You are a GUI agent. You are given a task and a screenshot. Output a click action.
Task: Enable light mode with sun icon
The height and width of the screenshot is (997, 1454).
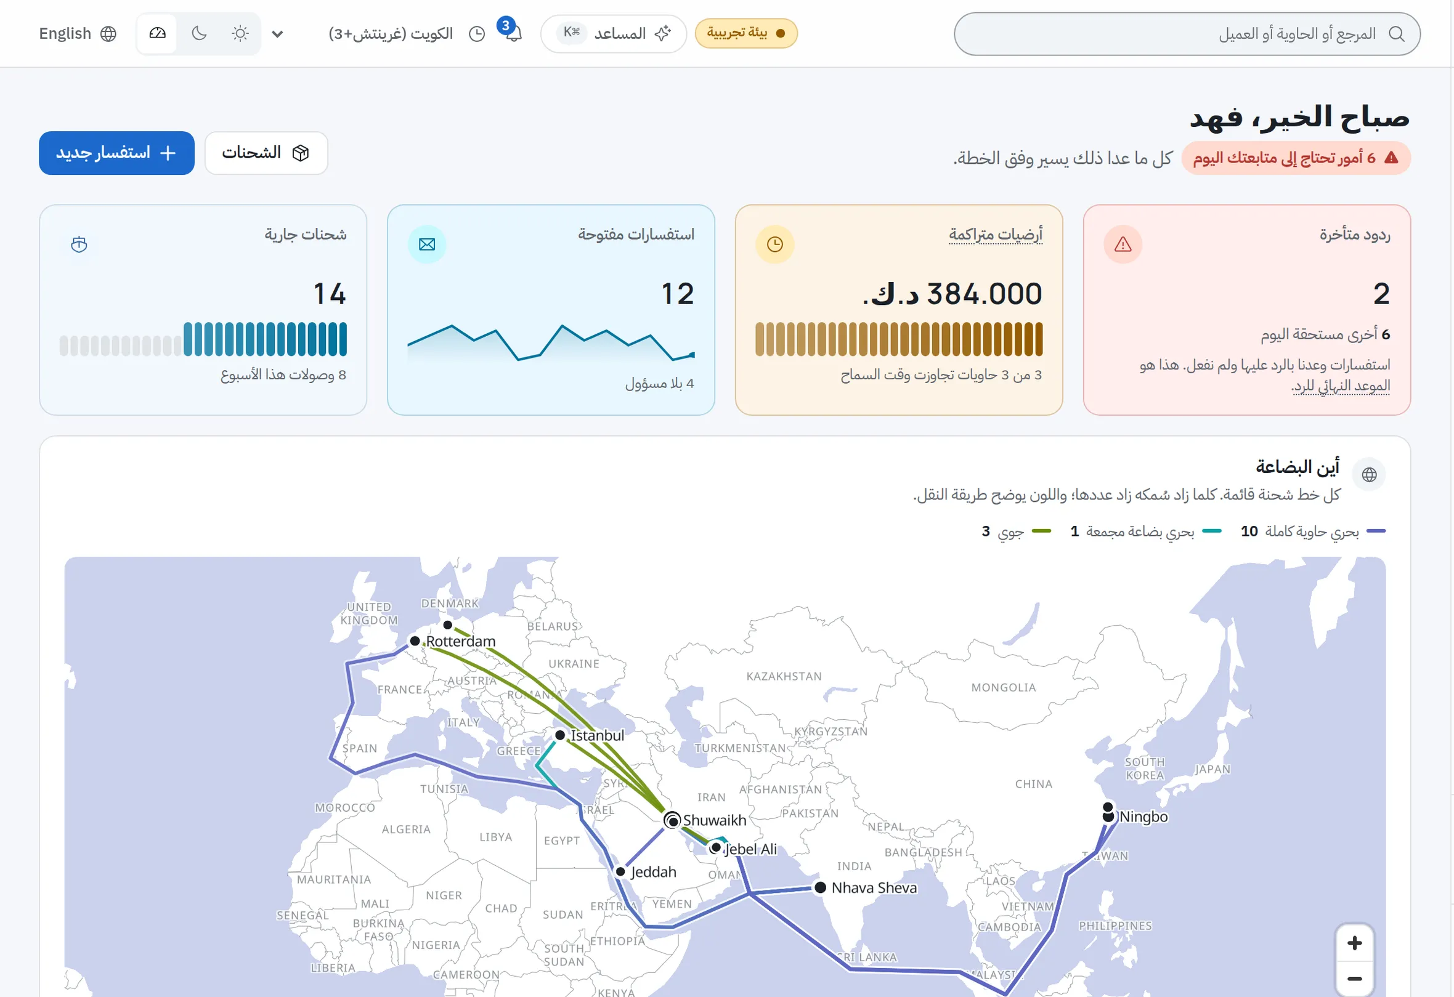[240, 33]
